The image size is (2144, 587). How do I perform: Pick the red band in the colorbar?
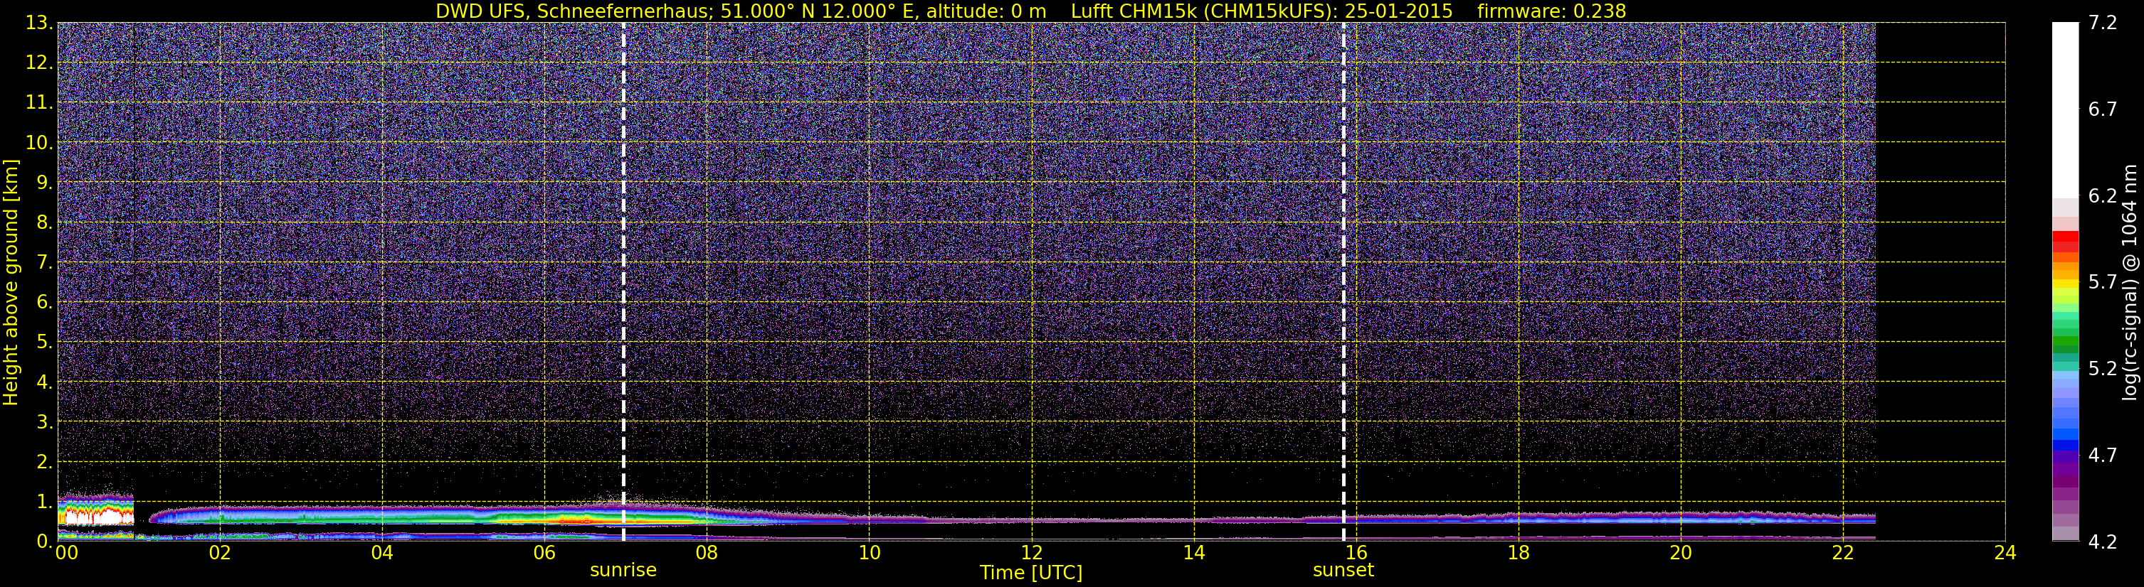(x=2065, y=240)
